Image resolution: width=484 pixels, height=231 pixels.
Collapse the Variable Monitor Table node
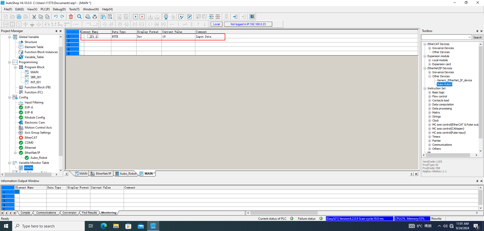coord(10,163)
